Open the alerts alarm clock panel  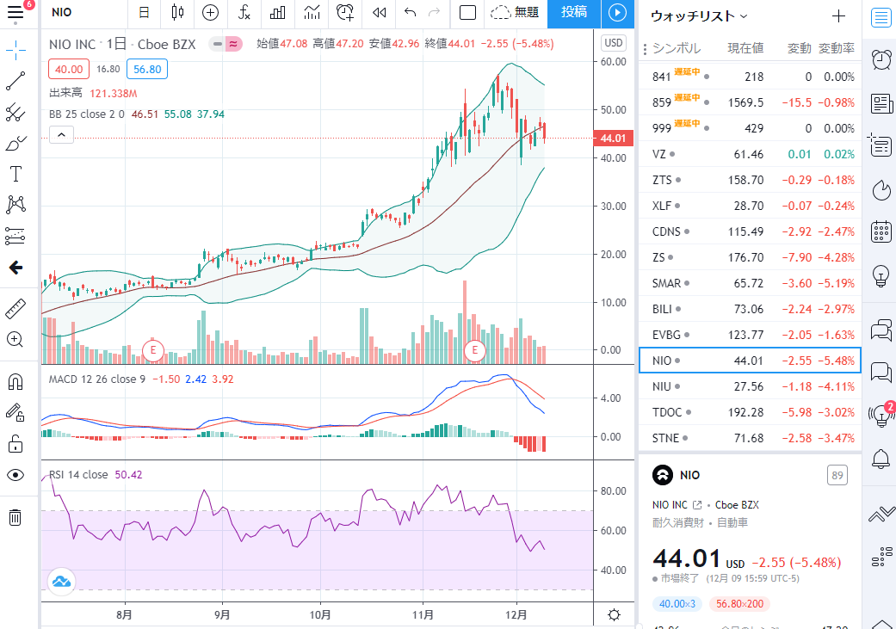[881, 59]
